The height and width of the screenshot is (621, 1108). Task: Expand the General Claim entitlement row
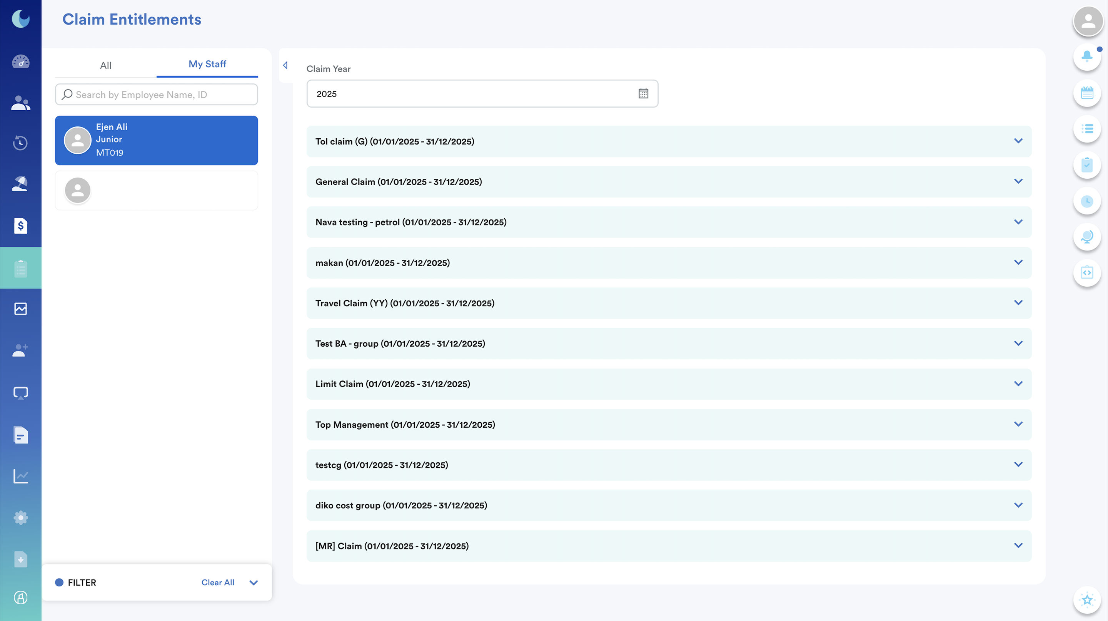click(x=1018, y=181)
